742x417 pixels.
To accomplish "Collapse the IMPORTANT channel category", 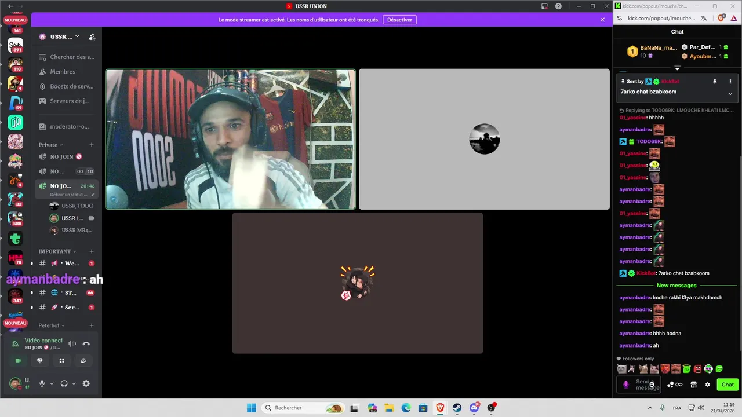I will (57, 251).
